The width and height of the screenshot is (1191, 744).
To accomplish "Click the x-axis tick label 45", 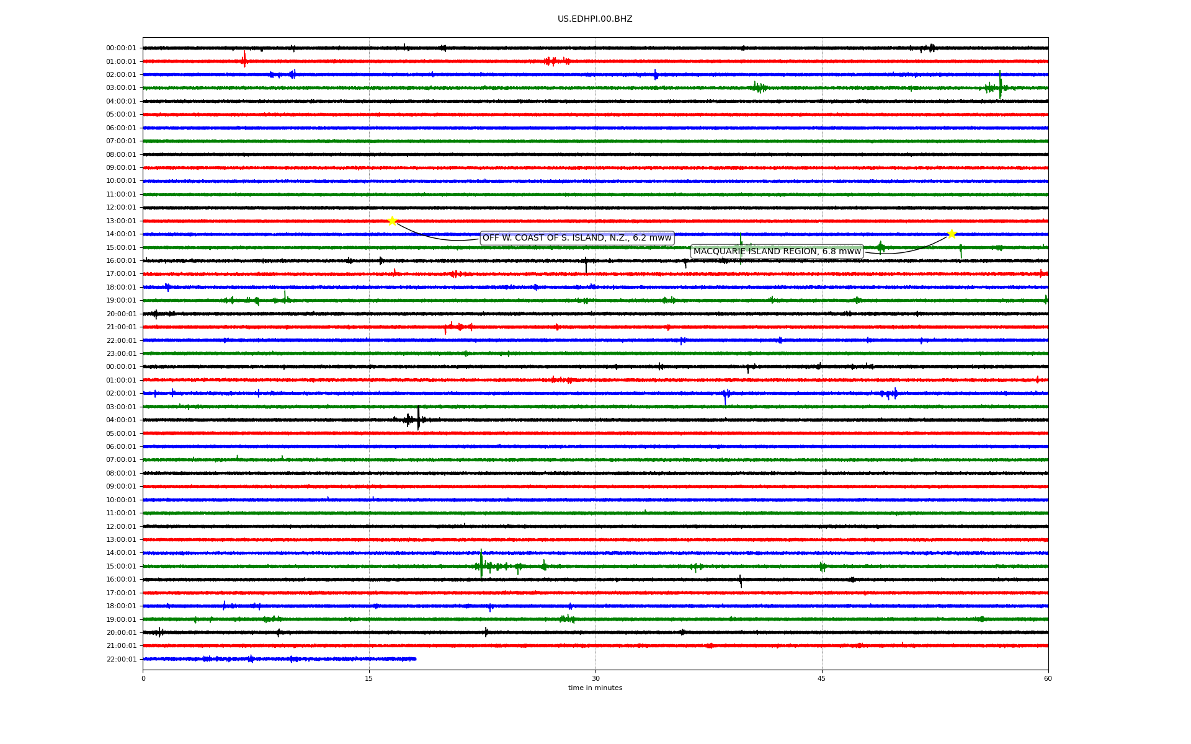I will tap(821, 678).
